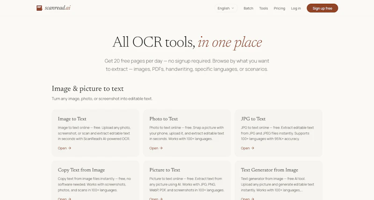Viewport: 374px width, 200px height.
Task: Open the English language dropdown
Action: (226, 8)
